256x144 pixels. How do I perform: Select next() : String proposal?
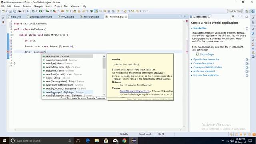click(x=68, y=78)
